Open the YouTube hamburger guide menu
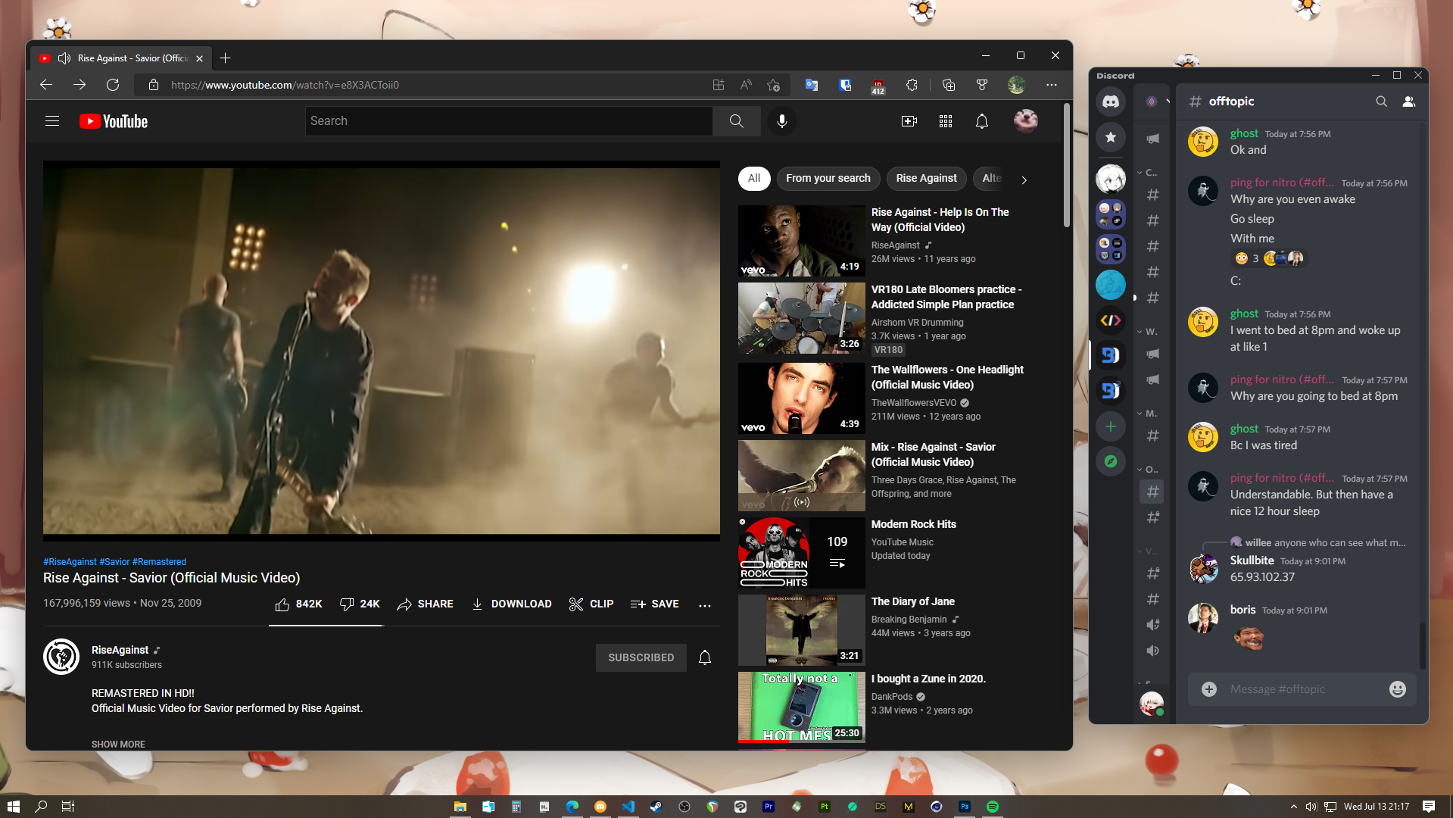The height and width of the screenshot is (818, 1453). [x=52, y=121]
